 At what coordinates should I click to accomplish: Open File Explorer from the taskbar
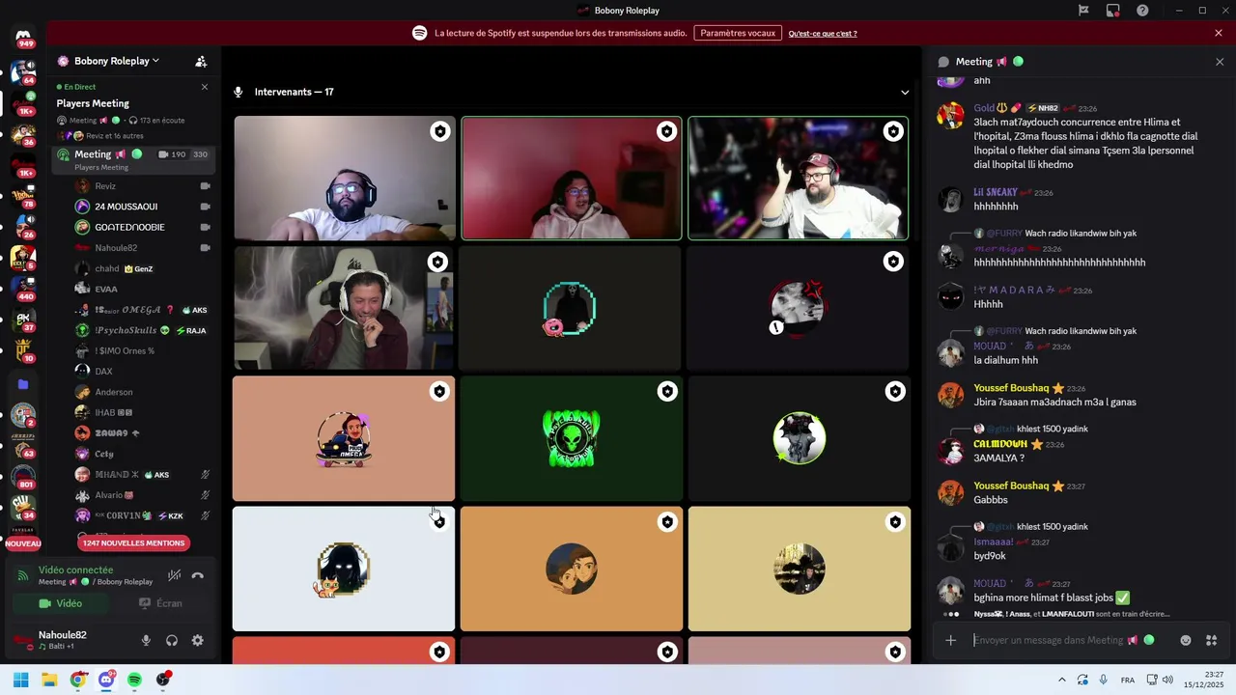49,680
